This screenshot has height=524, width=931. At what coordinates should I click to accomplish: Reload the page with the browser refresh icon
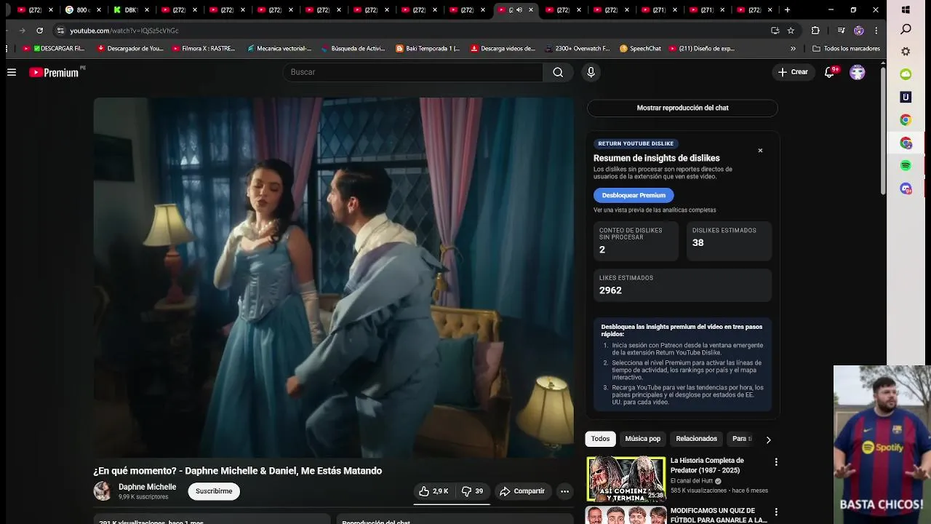(39, 31)
